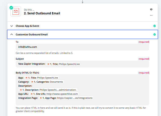161x116 pixels.
Task: Click the email app icon for step 2
Action: [x=16, y=11]
